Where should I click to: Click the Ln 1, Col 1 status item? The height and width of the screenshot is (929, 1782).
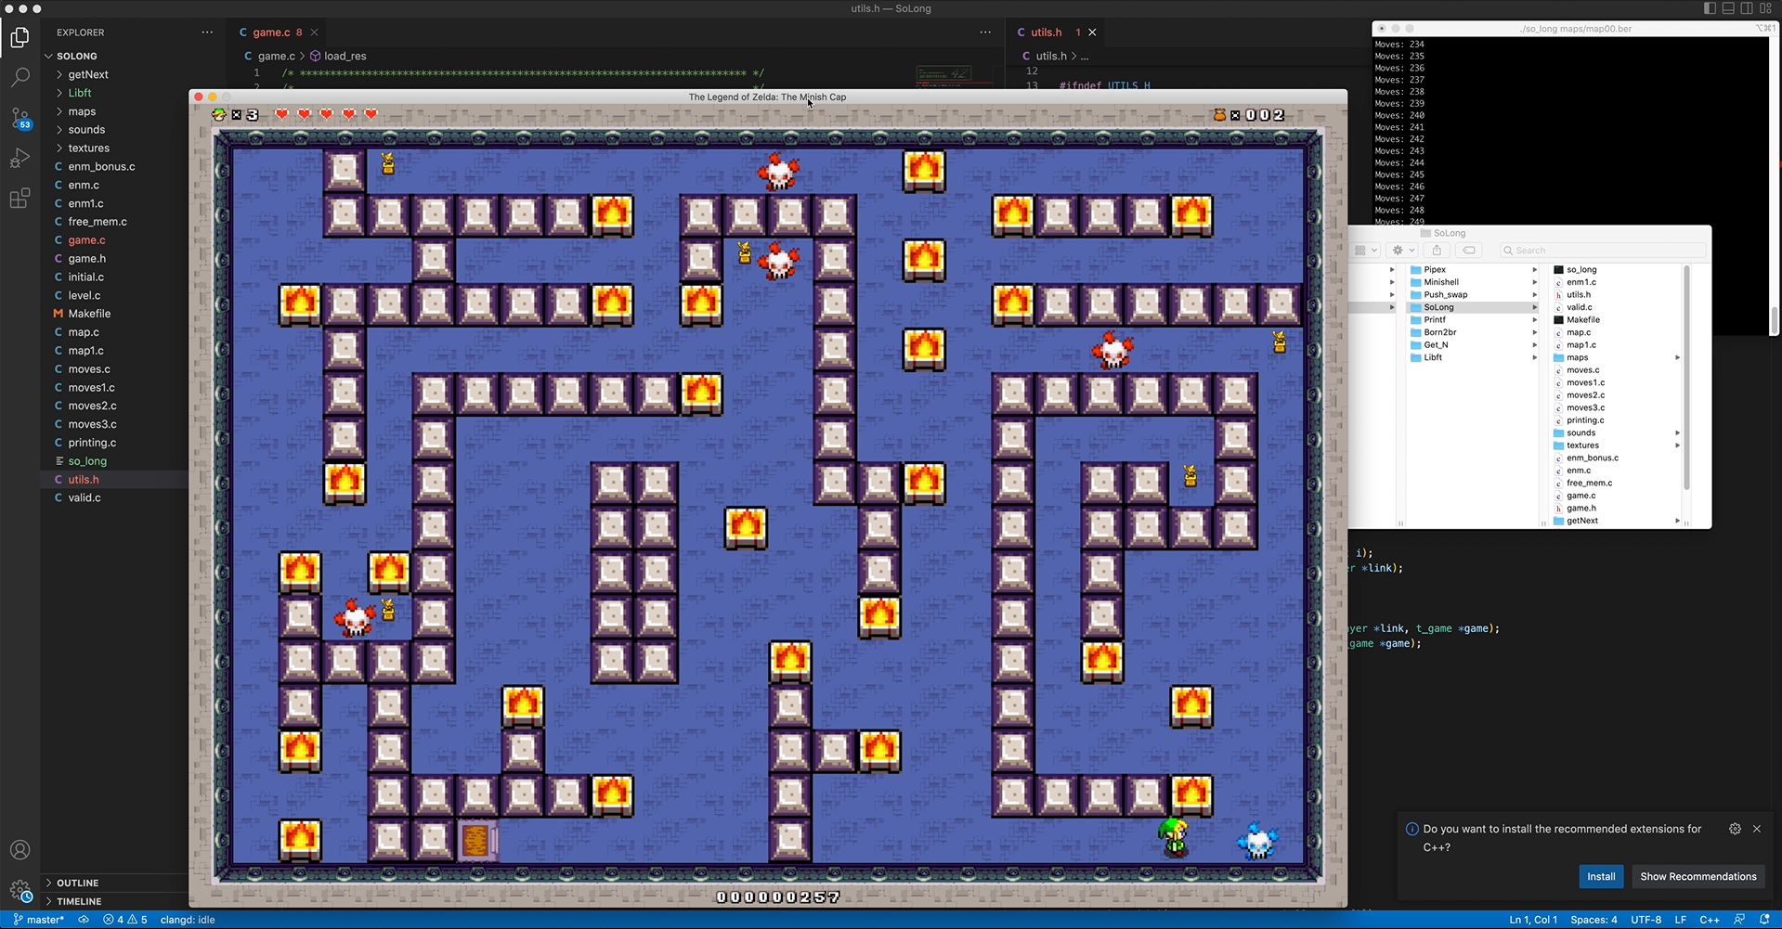click(x=1533, y=920)
